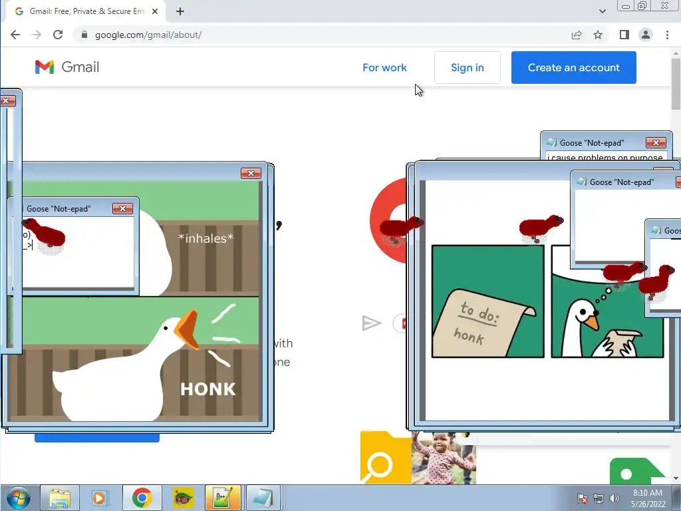
Task: Bookmark this page with the star icon
Action: (598, 35)
